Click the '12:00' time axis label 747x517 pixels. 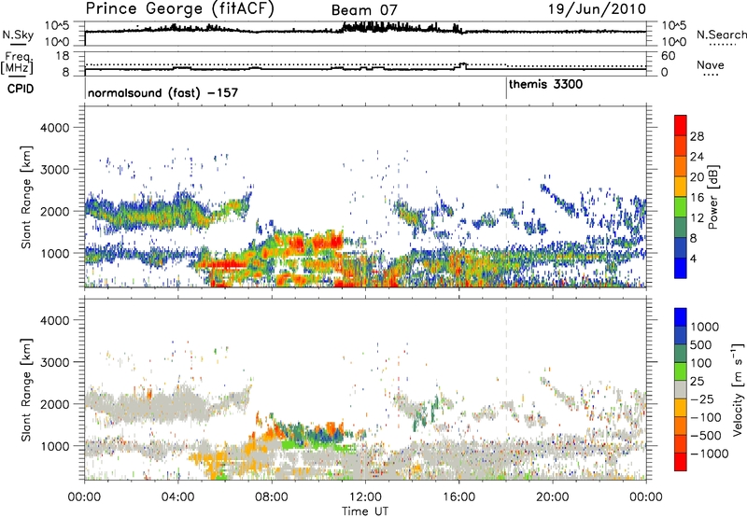(x=365, y=497)
